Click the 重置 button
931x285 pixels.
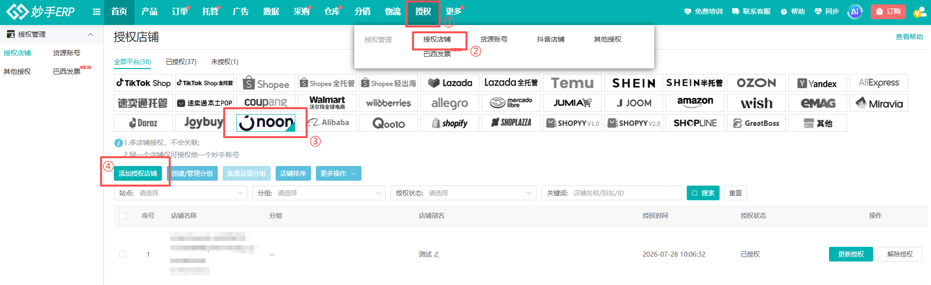(x=736, y=193)
